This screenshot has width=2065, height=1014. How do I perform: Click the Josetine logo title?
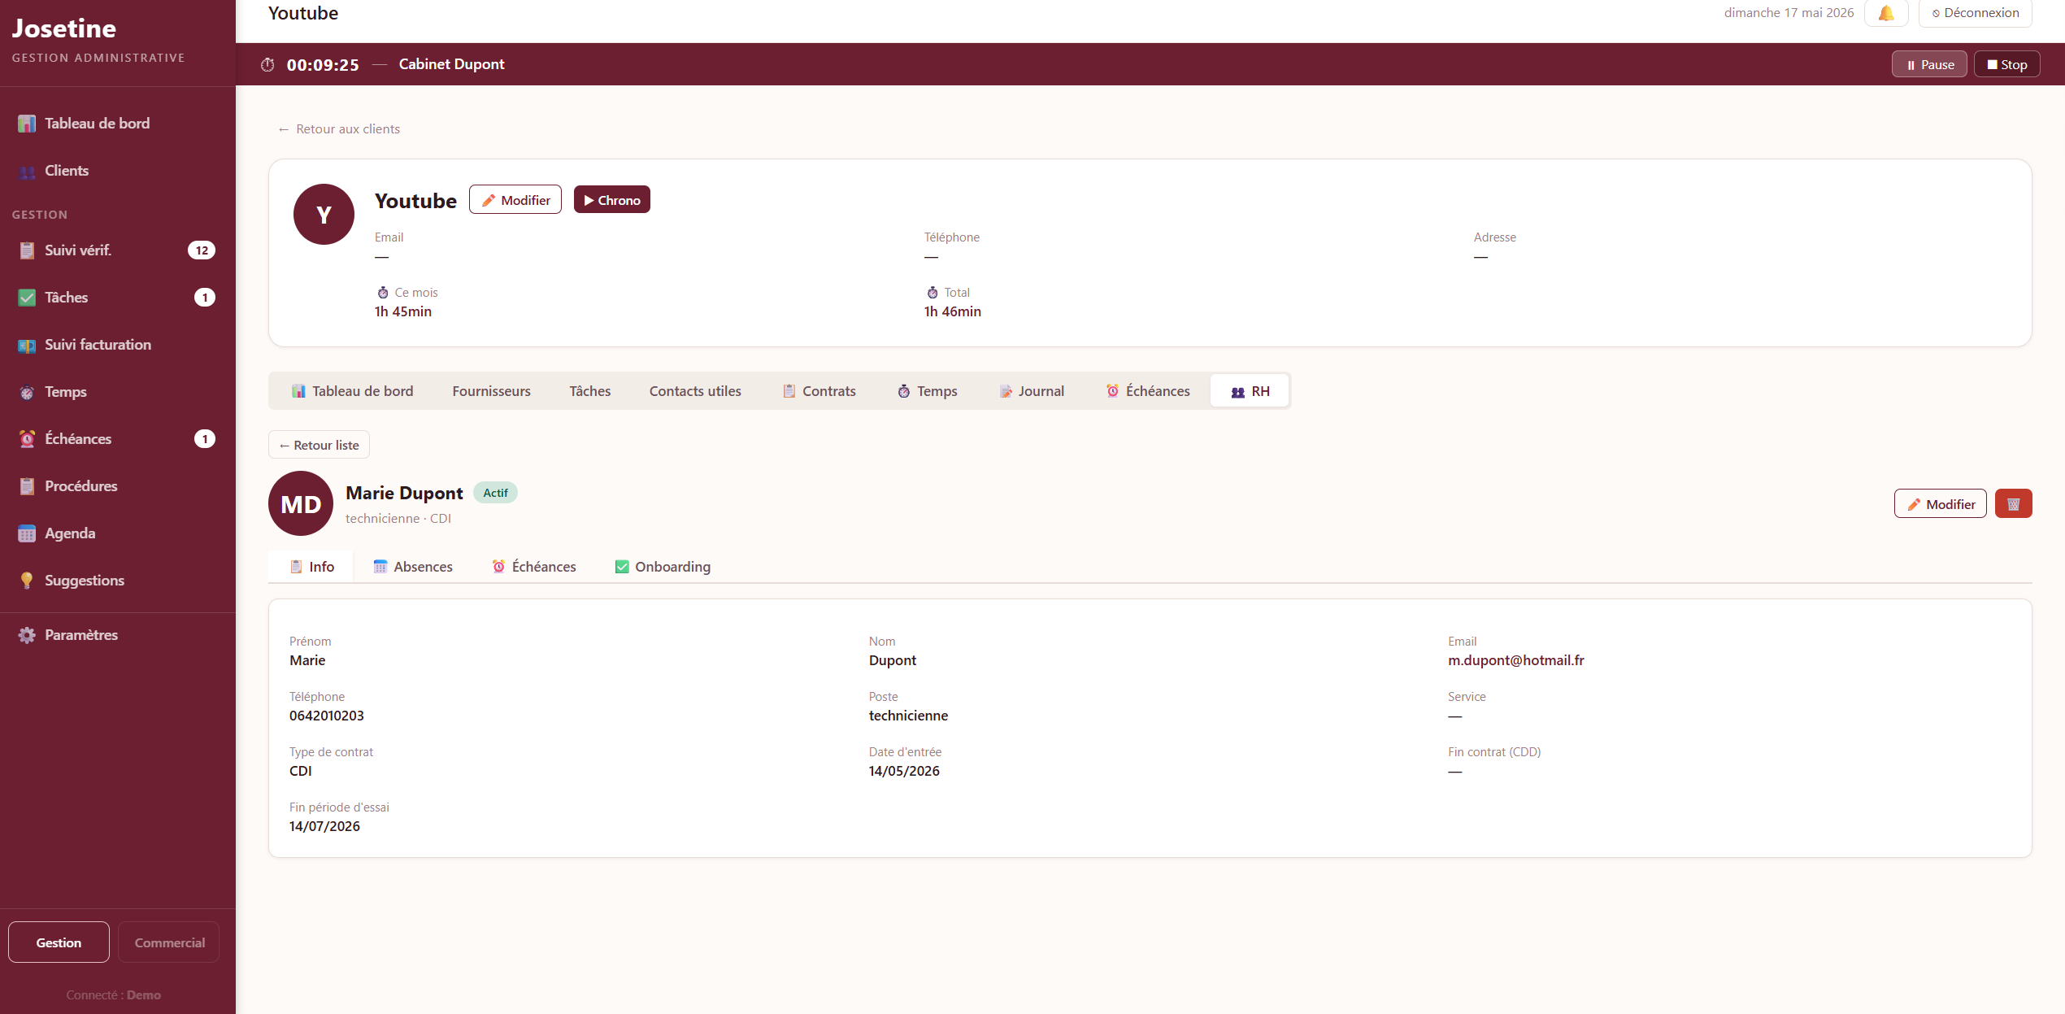pyautogui.click(x=64, y=28)
